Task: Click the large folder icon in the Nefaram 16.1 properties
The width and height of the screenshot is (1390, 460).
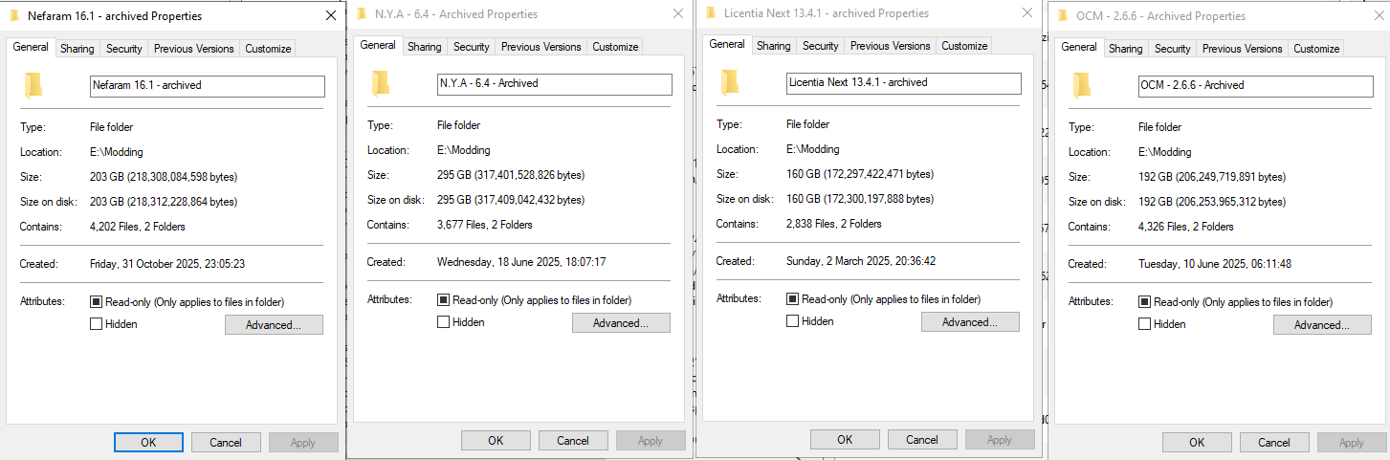Action: click(x=33, y=85)
